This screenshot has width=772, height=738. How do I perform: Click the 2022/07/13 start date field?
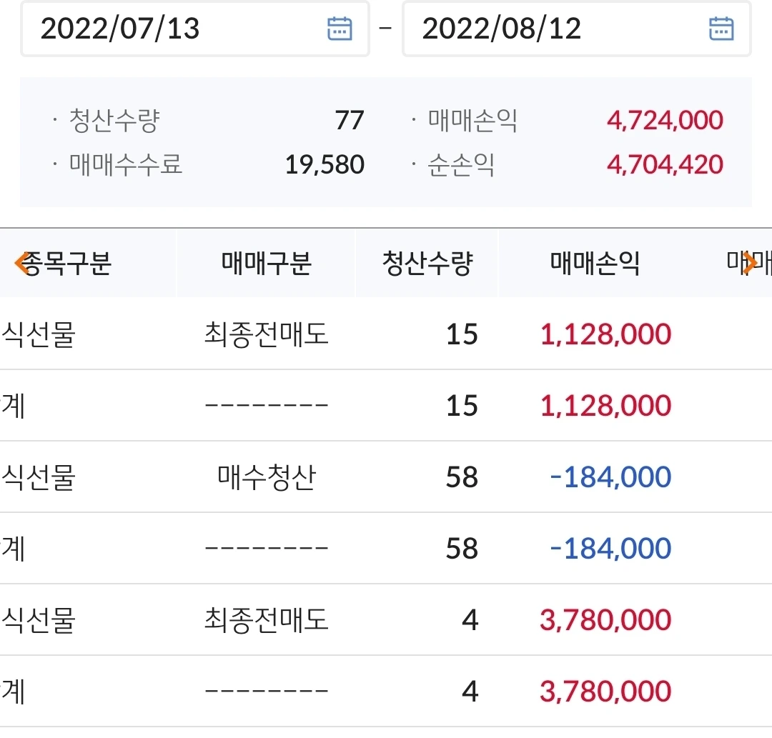(x=195, y=29)
